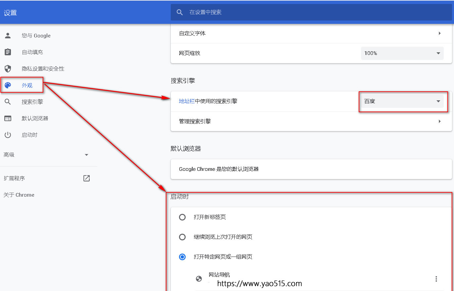
Task: Select the 隐私设置和安全性 shield icon
Action: click(x=8, y=69)
